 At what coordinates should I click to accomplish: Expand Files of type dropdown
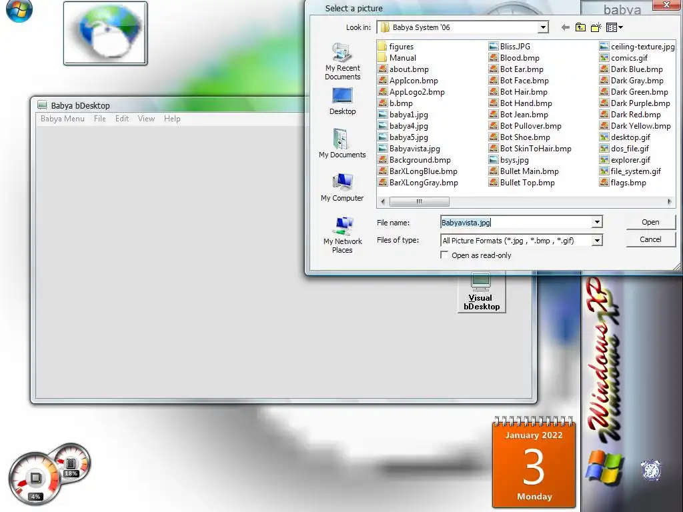(x=597, y=240)
